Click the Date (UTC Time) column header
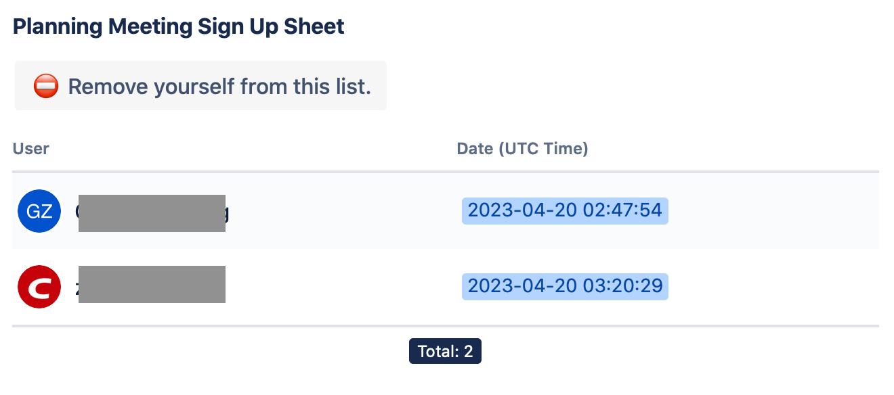This screenshot has width=894, height=395. 523,149
